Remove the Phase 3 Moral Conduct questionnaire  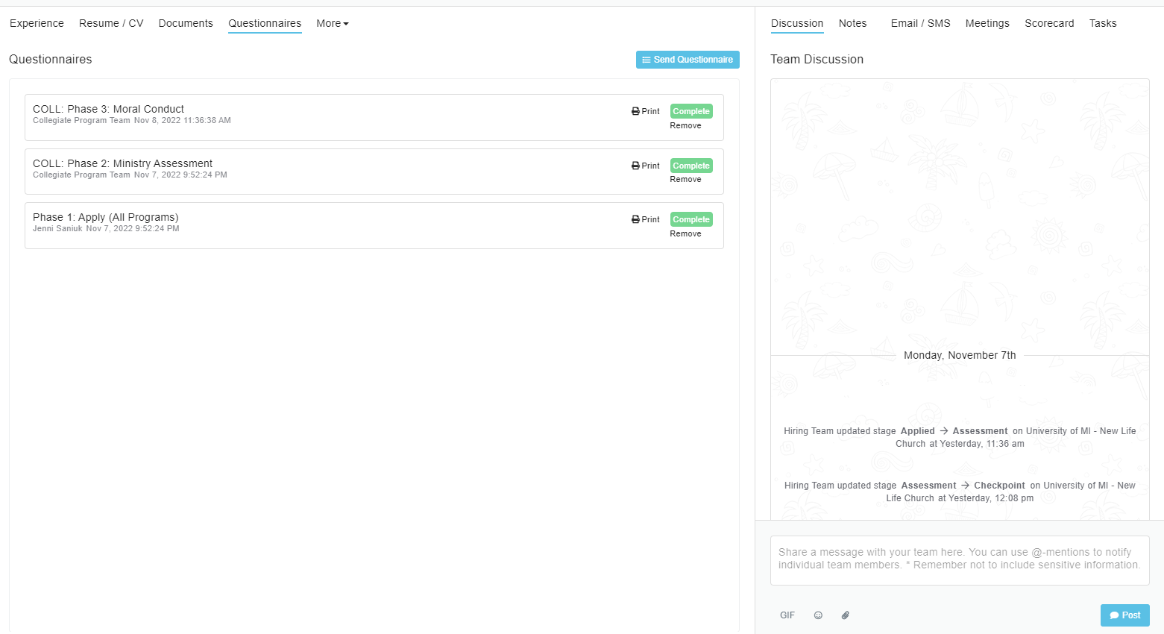pyautogui.click(x=685, y=125)
